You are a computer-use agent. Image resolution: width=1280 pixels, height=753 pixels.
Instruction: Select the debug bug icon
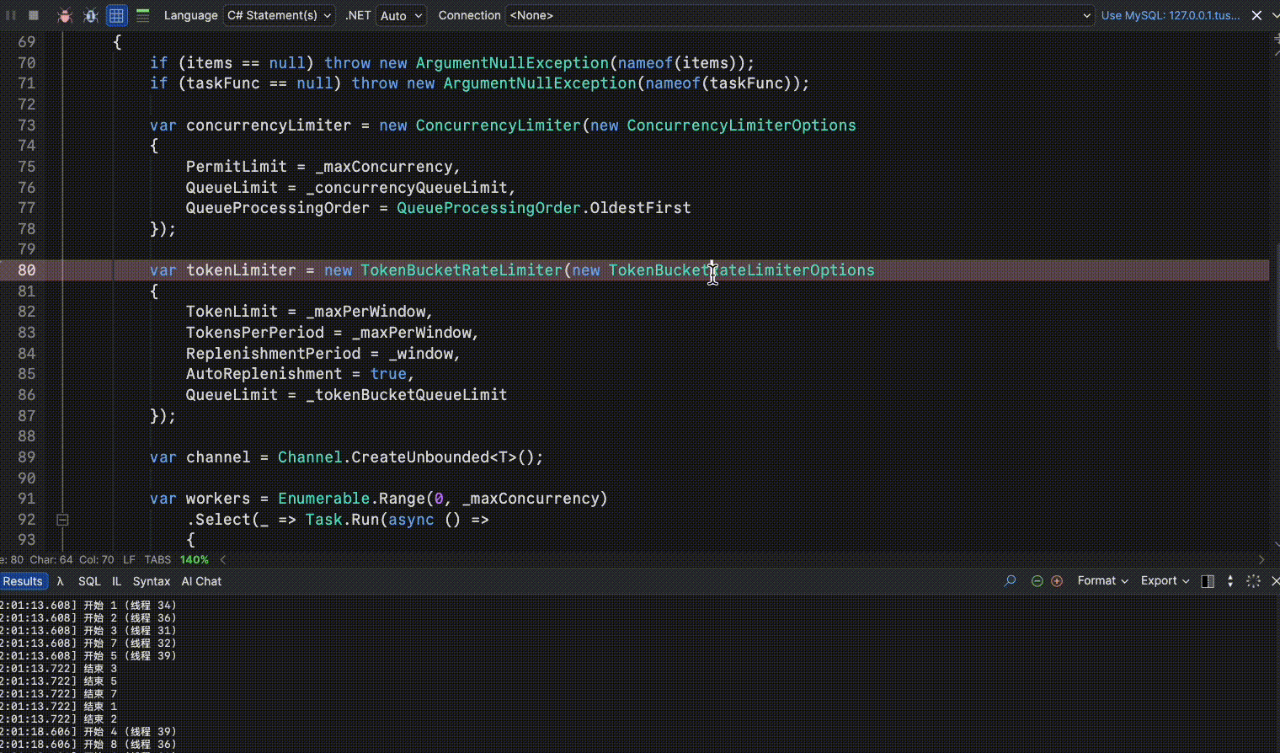pos(65,14)
